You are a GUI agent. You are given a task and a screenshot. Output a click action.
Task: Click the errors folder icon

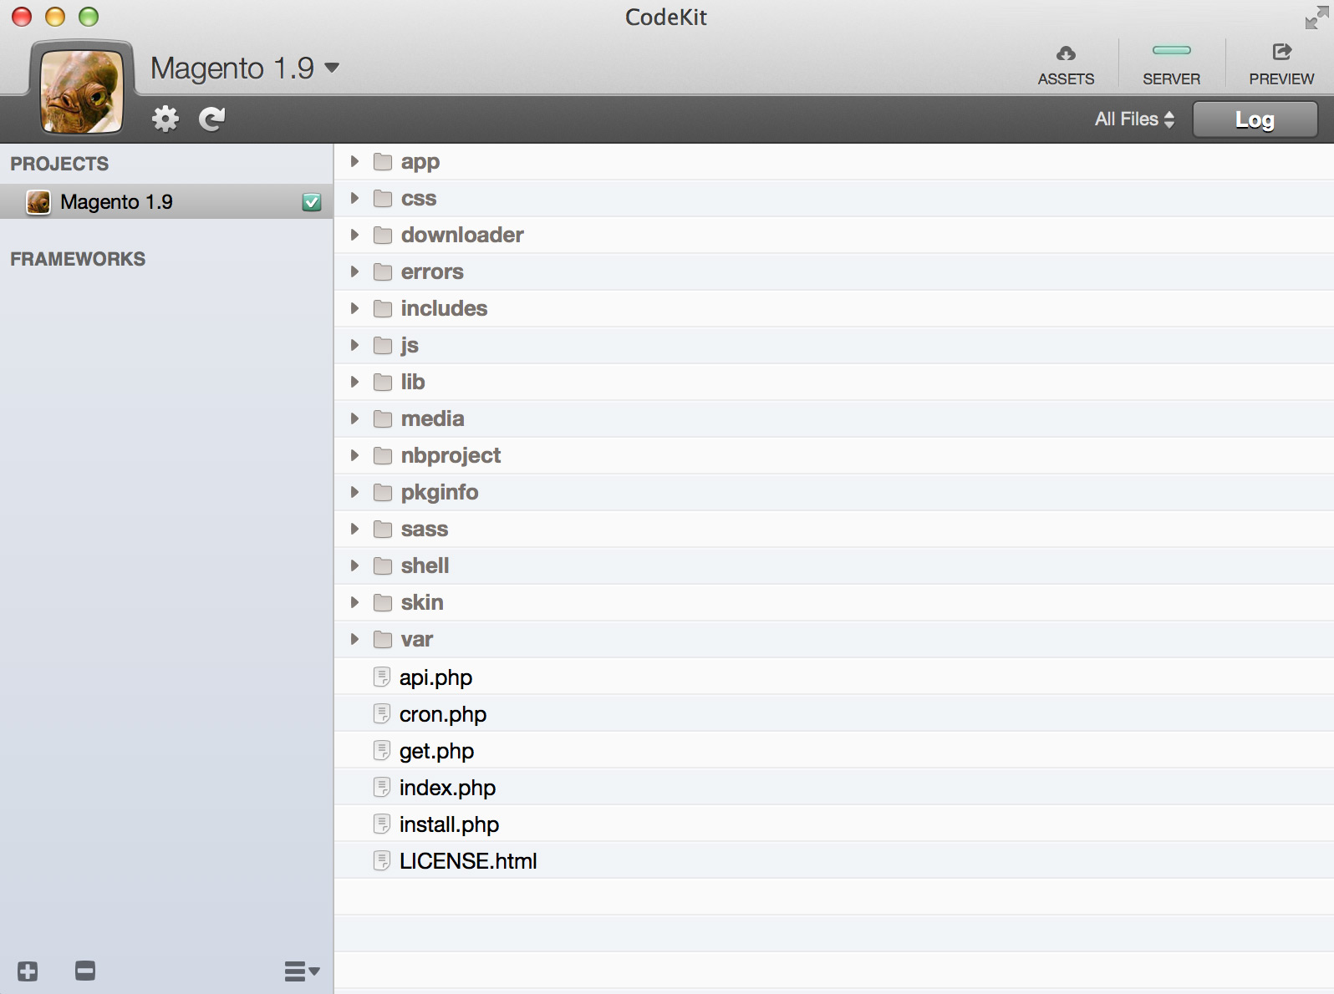(x=383, y=271)
